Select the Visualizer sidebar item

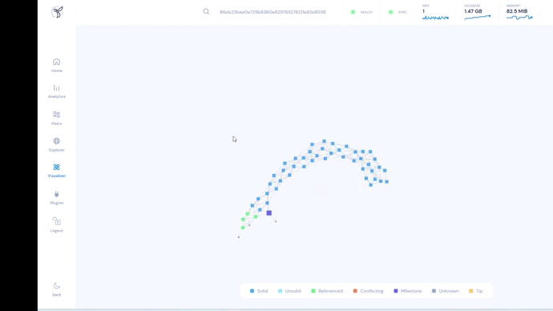56,171
